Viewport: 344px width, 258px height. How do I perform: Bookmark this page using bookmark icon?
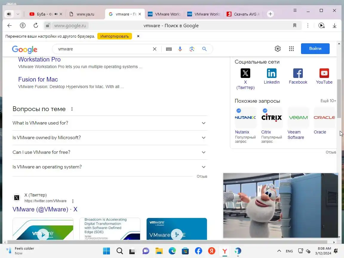[x=295, y=25]
